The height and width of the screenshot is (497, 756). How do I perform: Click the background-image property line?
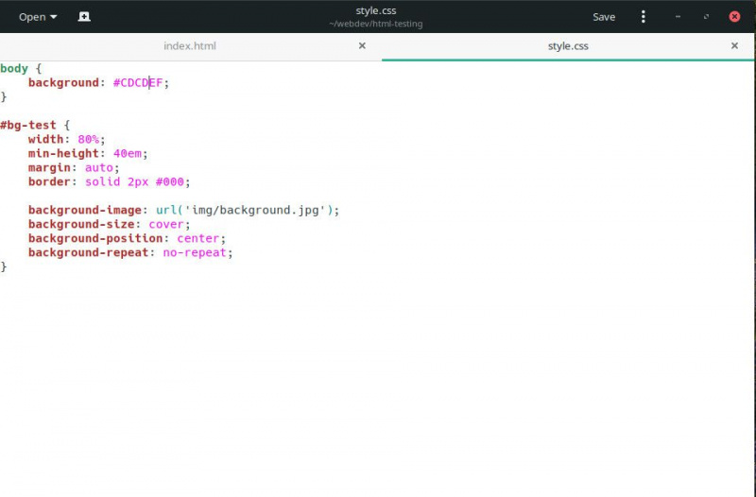click(x=183, y=210)
